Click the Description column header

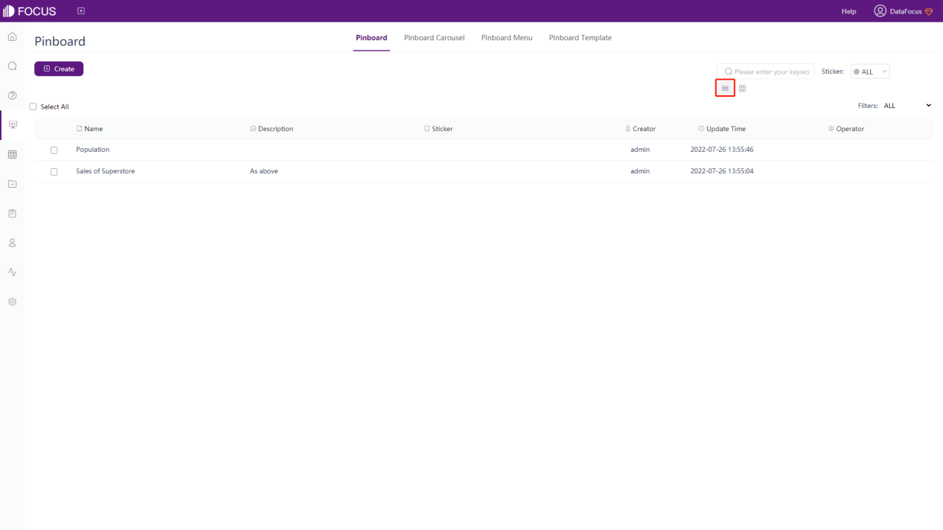click(272, 129)
